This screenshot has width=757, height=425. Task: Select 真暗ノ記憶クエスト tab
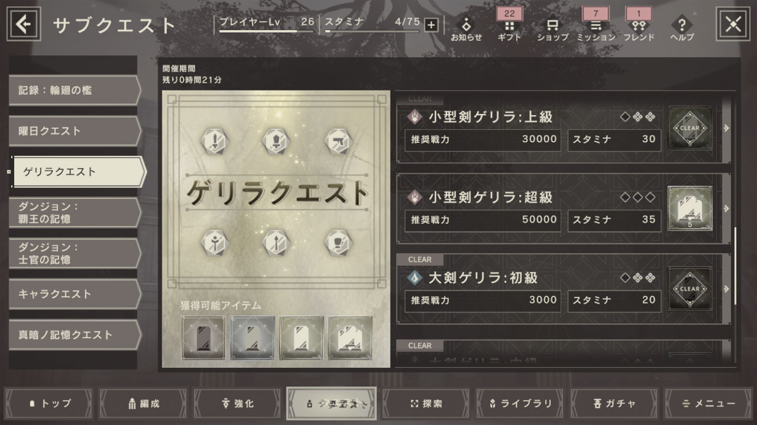tap(75, 335)
